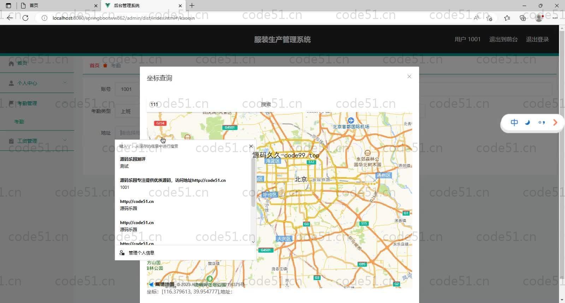
Task: Select the 源码乐园测评 autofill suggestion
Action: [184, 162]
